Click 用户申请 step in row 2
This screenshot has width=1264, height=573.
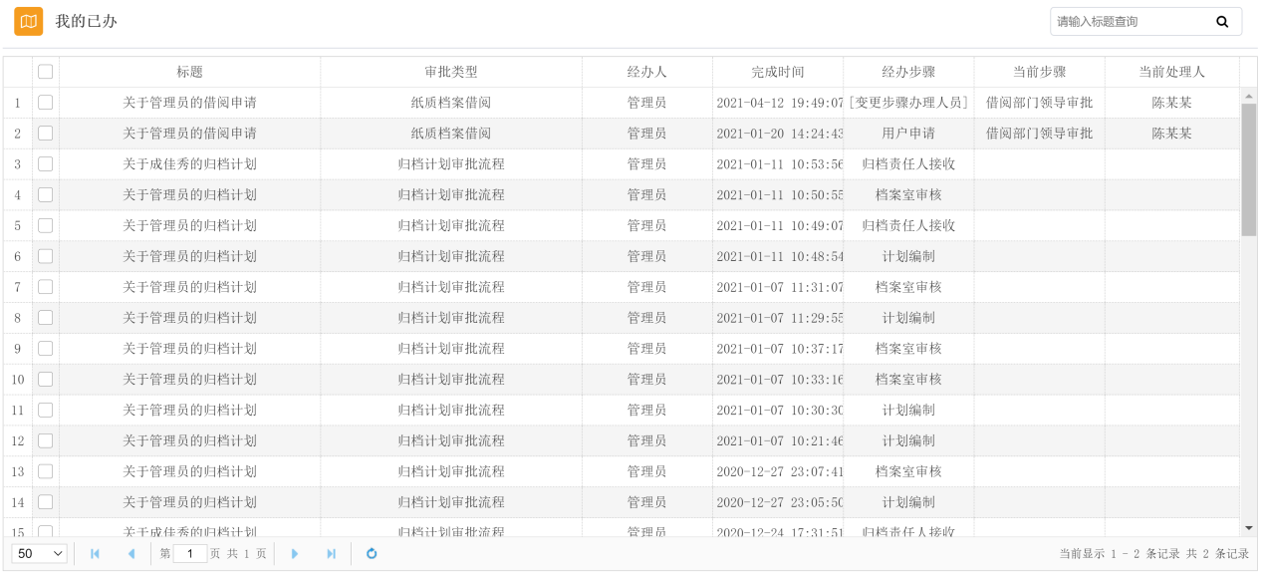[x=908, y=134]
